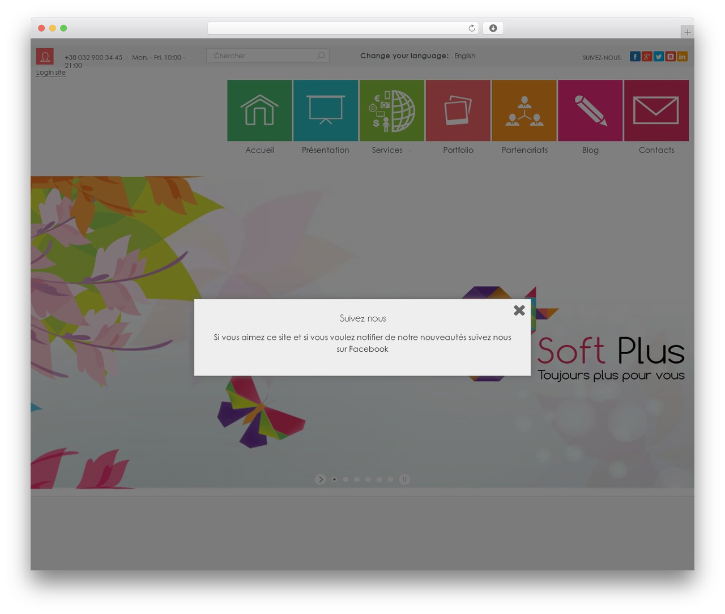725x614 pixels.
Task: Click the browser reload icon
Action: [471, 28]
